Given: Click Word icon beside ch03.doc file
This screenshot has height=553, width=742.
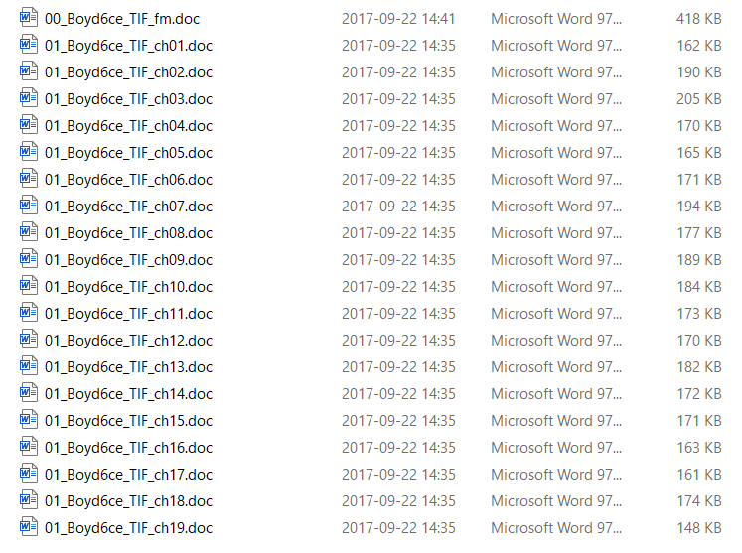Looking at the screenshot, I should click(x=29, y=98).
